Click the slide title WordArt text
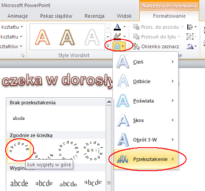Viewport: 205px width, 191px height. 58,80
